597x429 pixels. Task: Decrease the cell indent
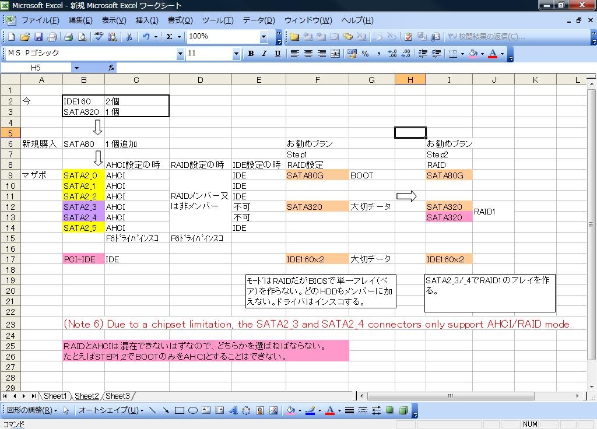click(423, 54)
